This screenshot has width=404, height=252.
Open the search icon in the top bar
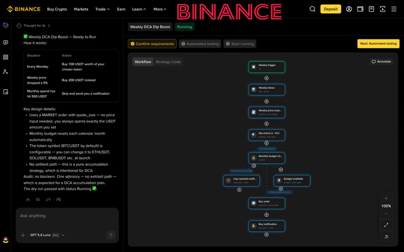point(312,9)
